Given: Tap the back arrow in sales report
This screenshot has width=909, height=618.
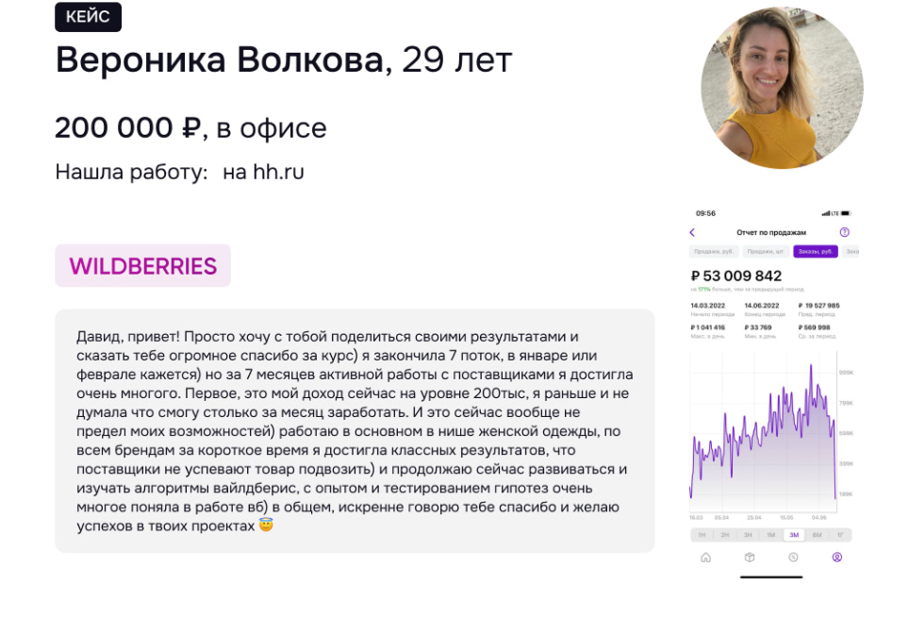Looking at the screenshot, I should [x=692, y=232].
